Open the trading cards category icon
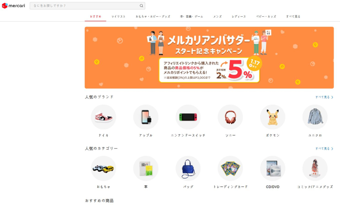The image size is (340, 205). (x=230, y=169)
